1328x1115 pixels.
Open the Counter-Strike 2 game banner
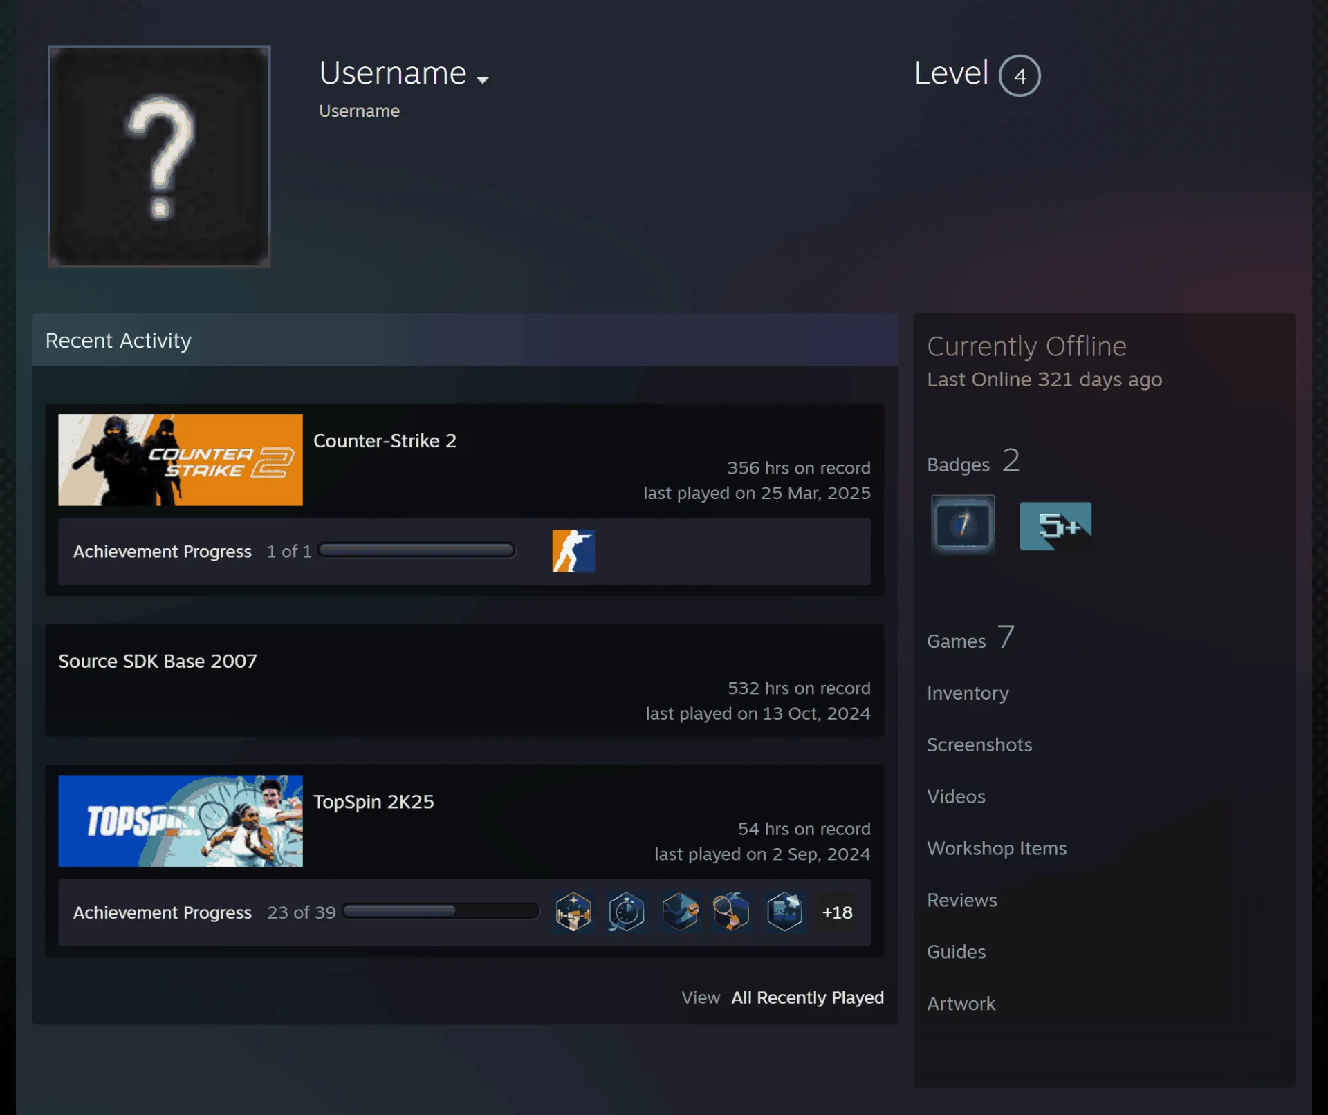(x=181, y=460)
